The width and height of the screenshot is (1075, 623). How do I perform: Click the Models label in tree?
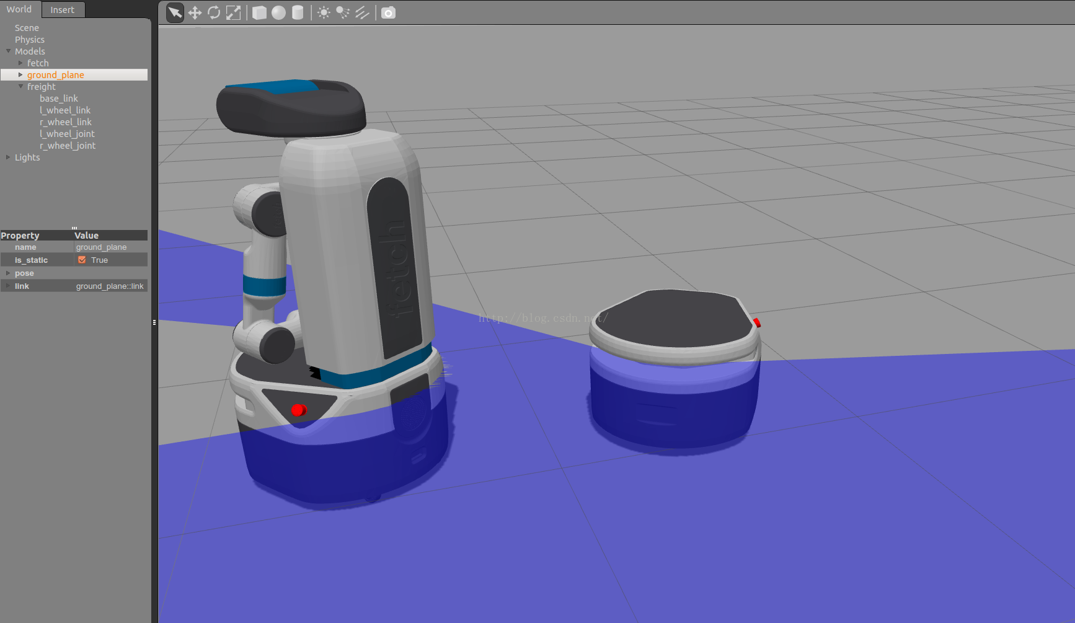click(30, 51)
